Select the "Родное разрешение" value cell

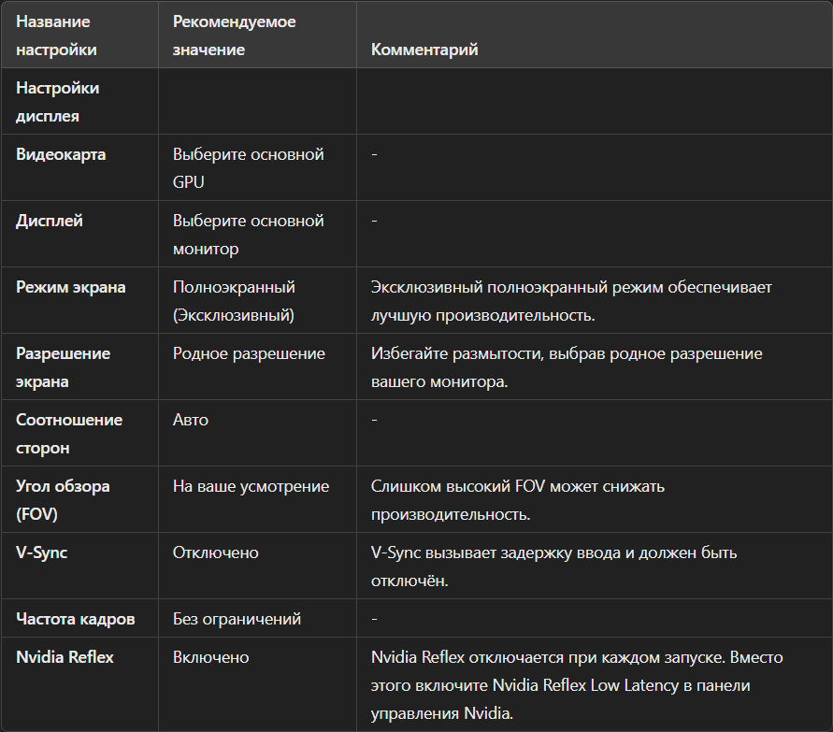click(249, 353)
